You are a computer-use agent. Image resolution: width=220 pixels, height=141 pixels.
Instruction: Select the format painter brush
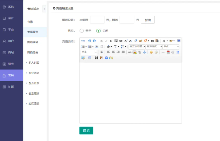(141, 41)
